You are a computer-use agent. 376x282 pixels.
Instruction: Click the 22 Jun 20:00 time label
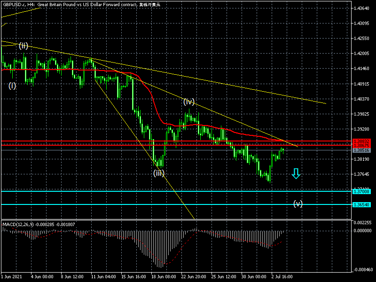point(194,277)
